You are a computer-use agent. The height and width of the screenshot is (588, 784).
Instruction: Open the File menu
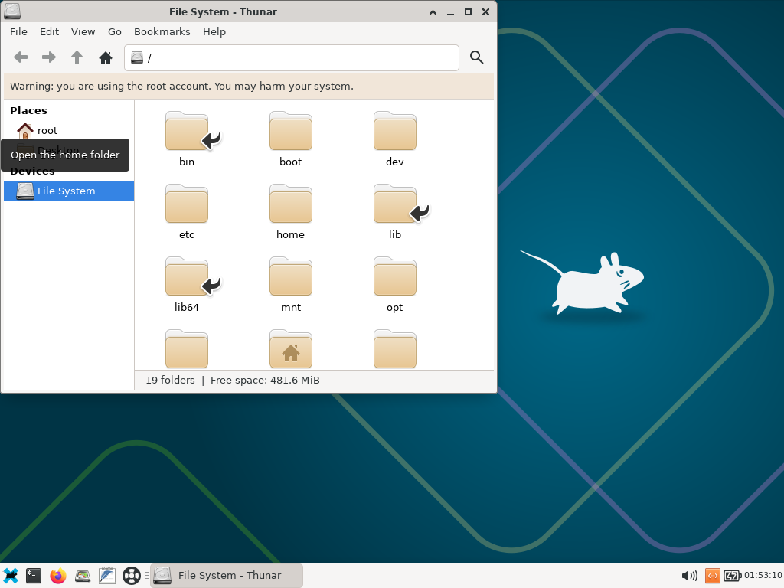18,31
